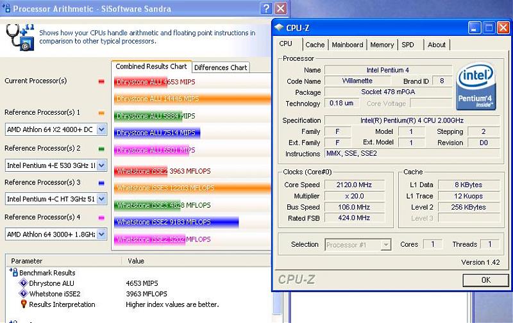
Task: Click the blue Reference Processor 3 color marker
Action: (x=101, y=183)
